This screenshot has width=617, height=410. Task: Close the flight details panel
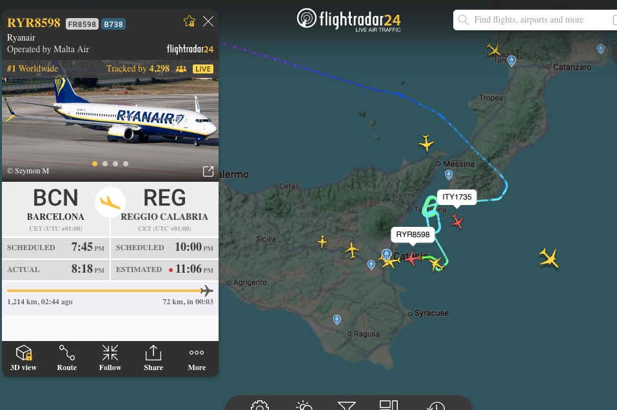[208, 21]
